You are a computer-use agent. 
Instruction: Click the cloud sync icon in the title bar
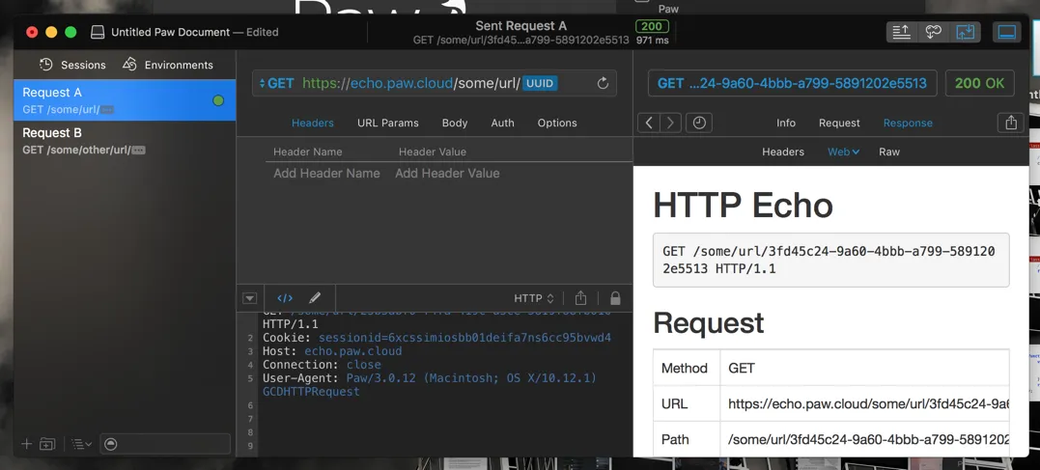(x=933, y=32)
